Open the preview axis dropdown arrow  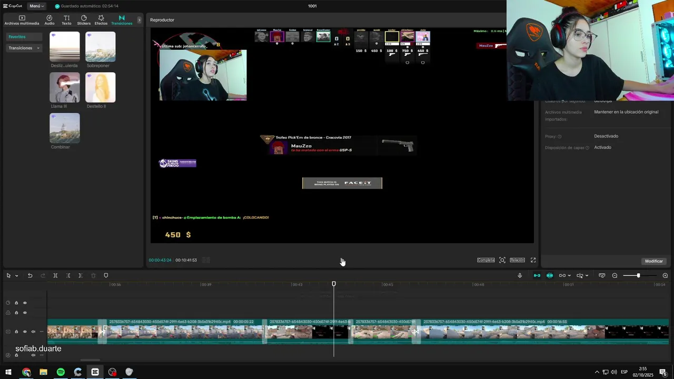(x=587, y=276)
